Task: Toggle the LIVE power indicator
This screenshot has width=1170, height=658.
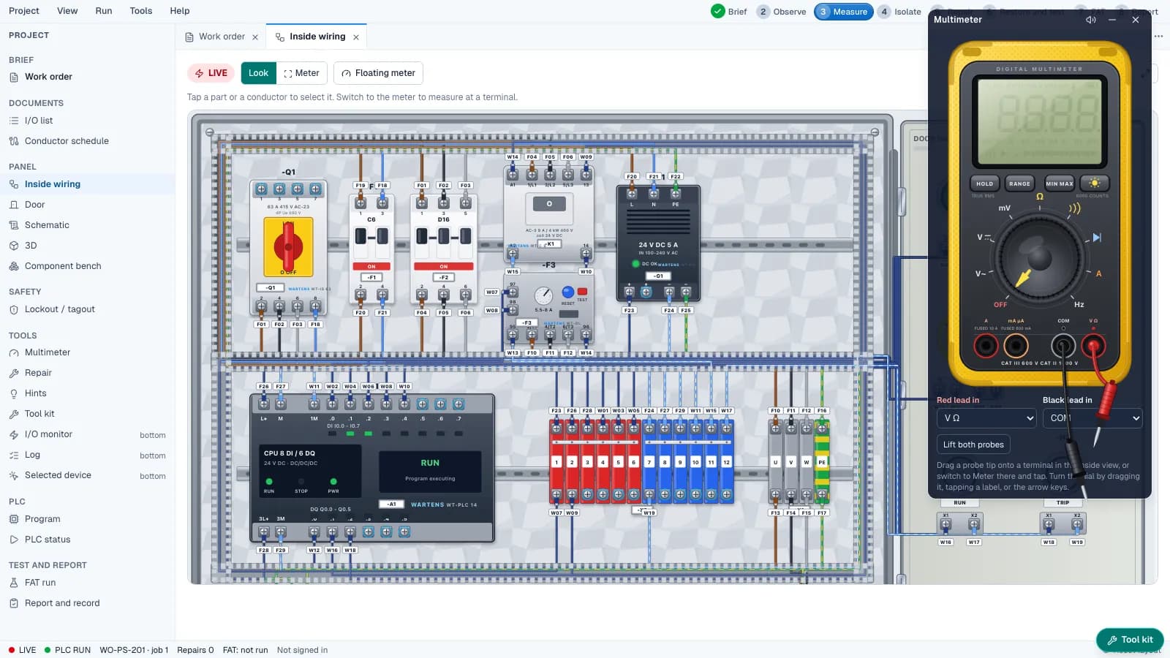Action: pos(211,73)
